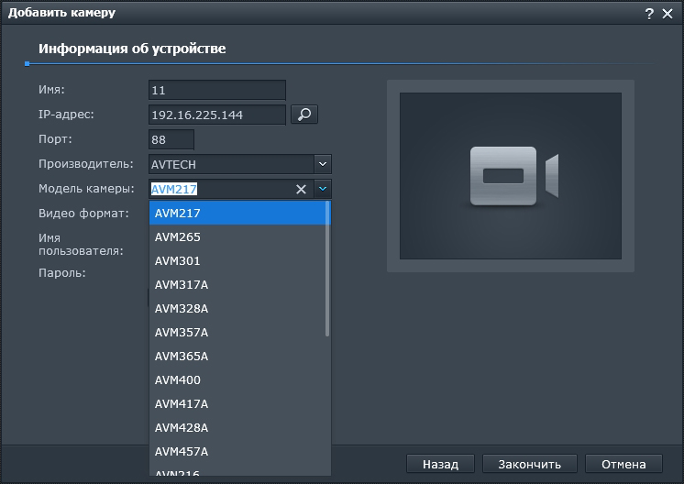The height and width of the screenshot is (484, 684).
Task: Focus the Порт input field
Action: click(x=171, y=139)
